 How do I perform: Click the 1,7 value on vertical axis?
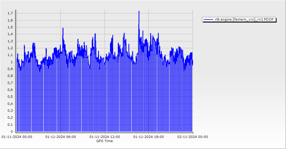click(x=10, y=13)
